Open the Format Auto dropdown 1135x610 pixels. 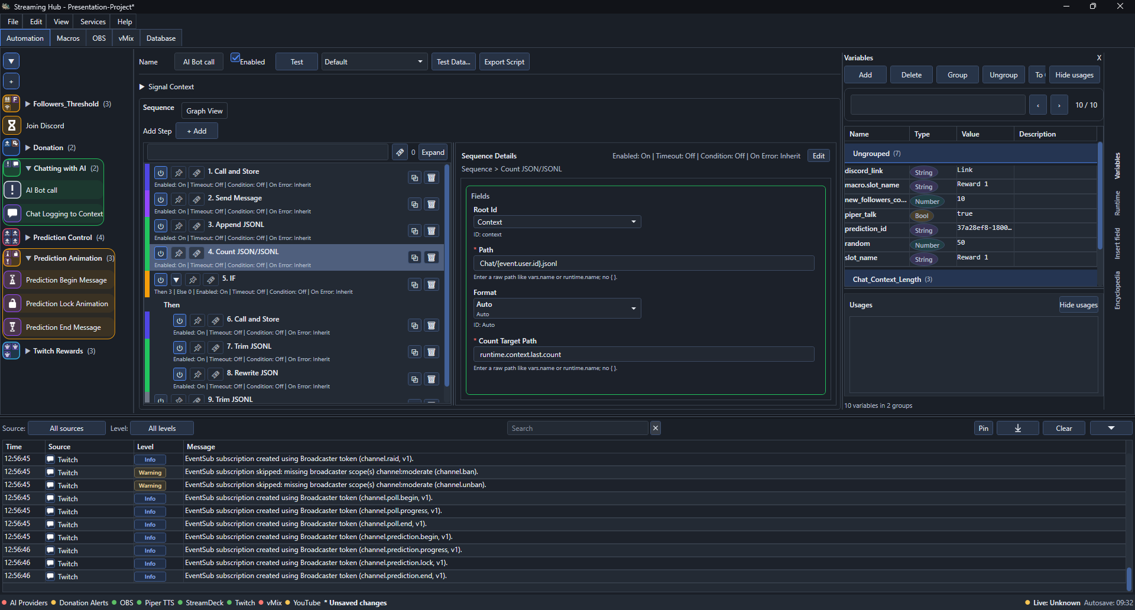point(557,309)
